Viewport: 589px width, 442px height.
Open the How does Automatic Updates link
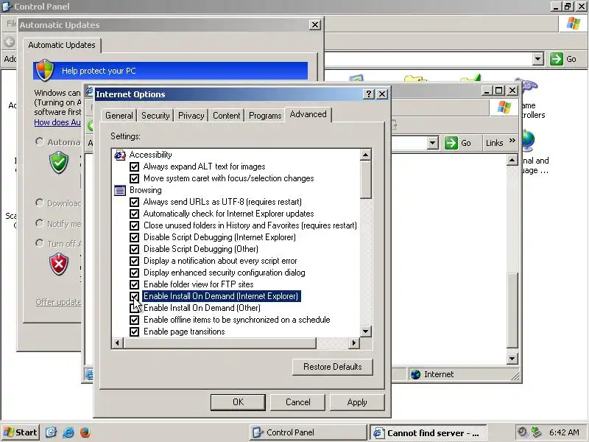pos(57,122)
